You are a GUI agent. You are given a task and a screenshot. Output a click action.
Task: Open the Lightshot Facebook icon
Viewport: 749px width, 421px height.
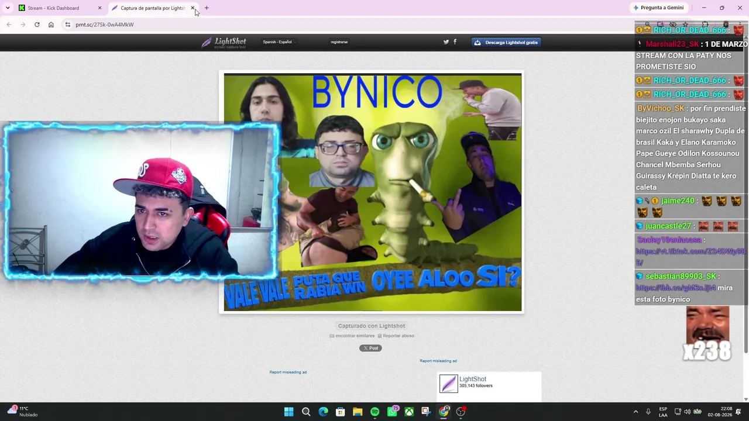click(x=455, y=42)
